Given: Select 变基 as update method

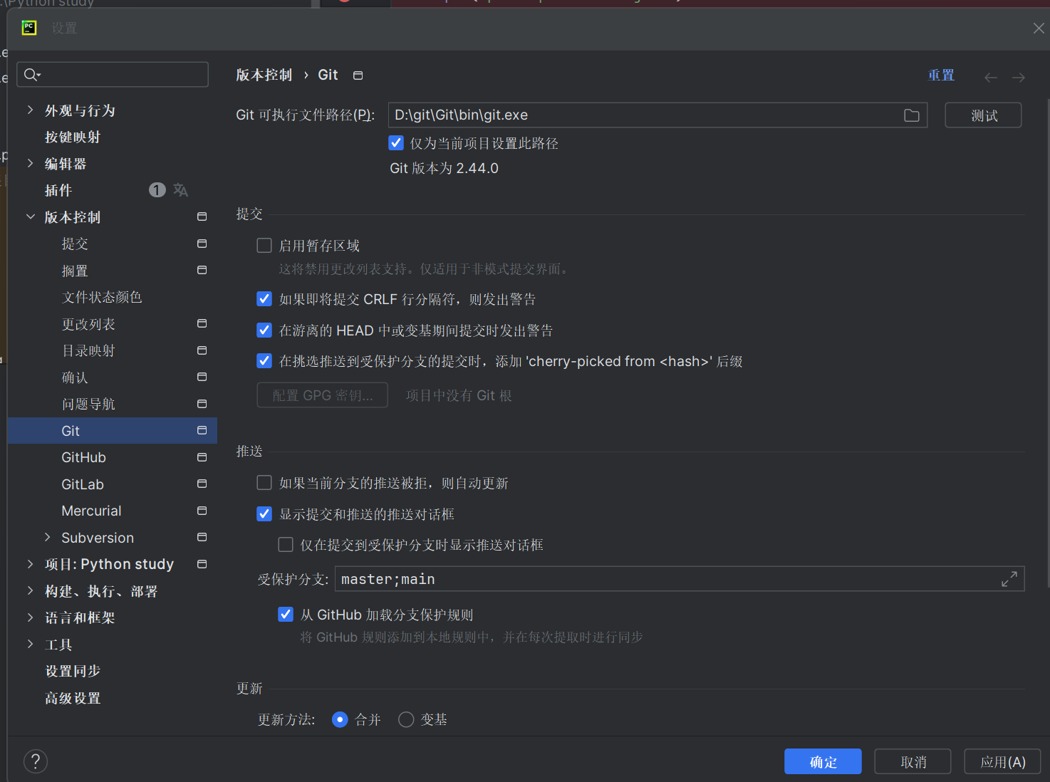Looking at the screenshot, I should [406, 720].
